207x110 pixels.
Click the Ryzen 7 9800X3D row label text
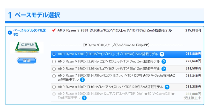(116, 78)
